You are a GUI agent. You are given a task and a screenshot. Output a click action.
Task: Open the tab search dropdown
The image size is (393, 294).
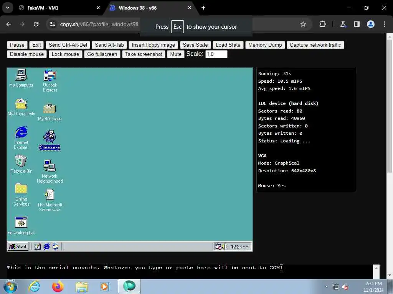pos(8,8)
